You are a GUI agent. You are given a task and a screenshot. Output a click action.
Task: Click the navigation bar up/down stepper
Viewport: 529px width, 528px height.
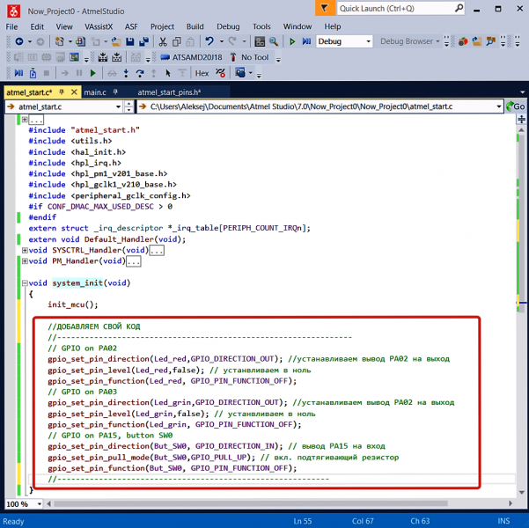pos(129,107)
